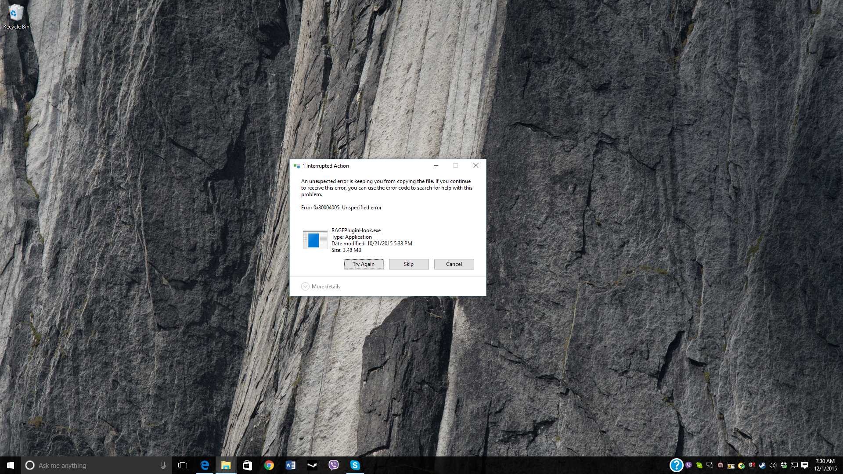The image size is (843, 474).
Task: Open File Explorer taskbar icon
Action: click(226, 465)
